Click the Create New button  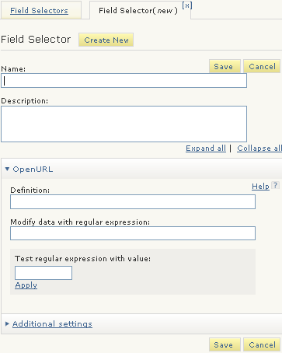106,40
